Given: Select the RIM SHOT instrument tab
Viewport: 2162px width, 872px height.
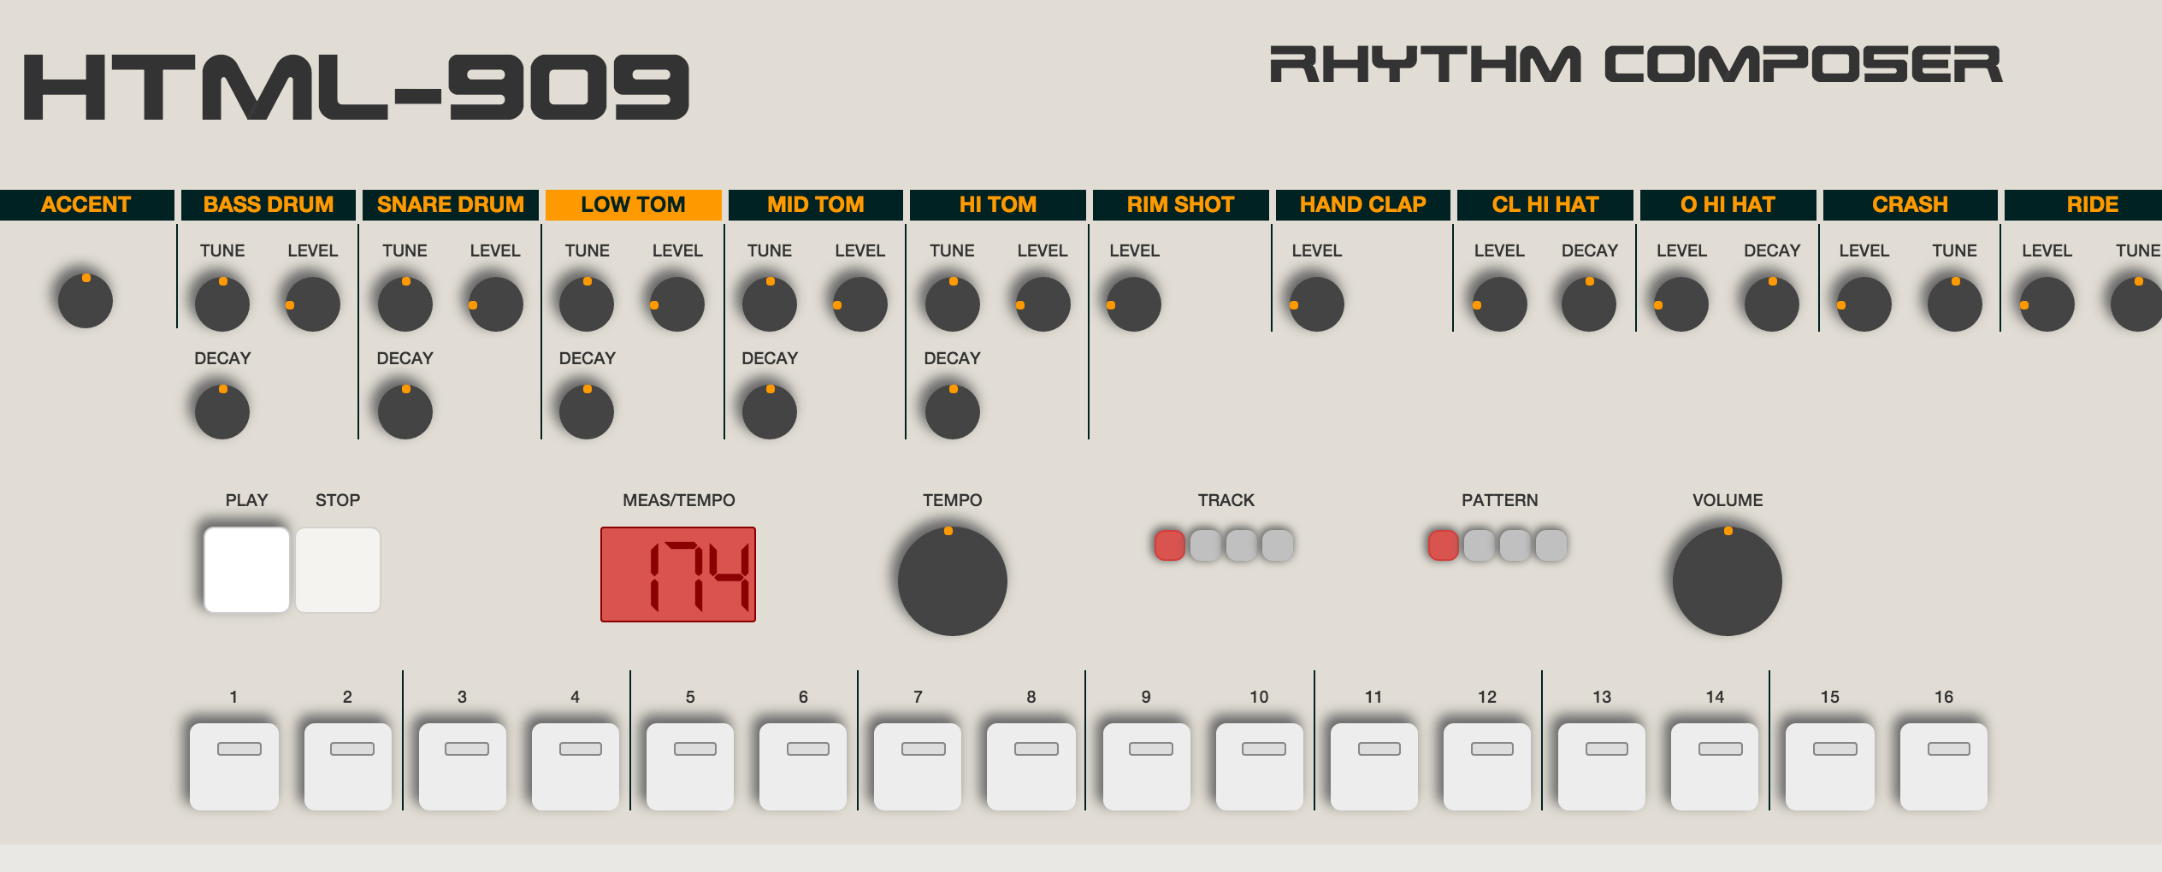Looking at the screenshot, I should tap(1180, 205).
